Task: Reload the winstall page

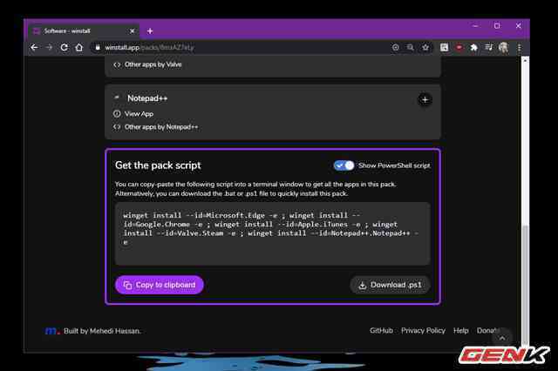Action: click(64, 47)
